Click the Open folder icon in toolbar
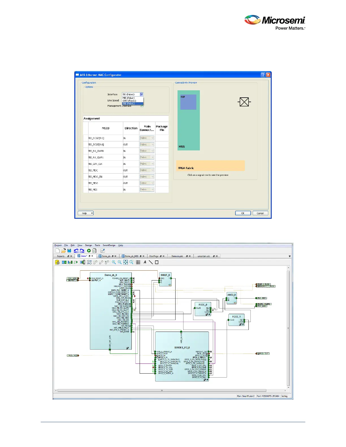This screenshot has height=447, width=346. click(63, 251)
